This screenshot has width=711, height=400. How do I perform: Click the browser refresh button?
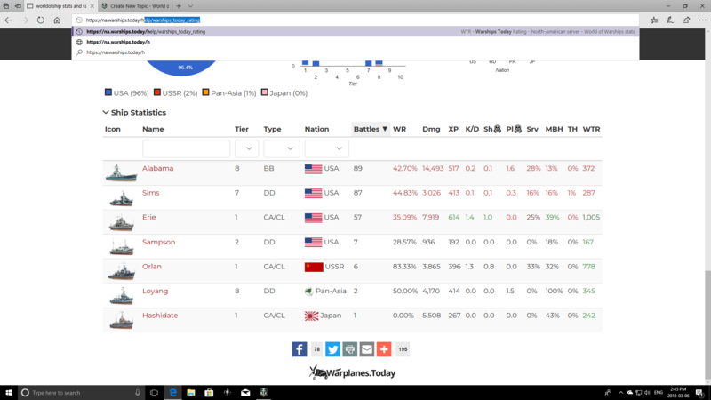pos(41,20)
